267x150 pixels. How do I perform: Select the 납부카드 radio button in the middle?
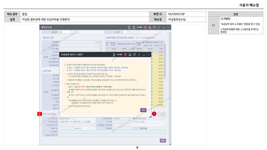pos(71,122)
